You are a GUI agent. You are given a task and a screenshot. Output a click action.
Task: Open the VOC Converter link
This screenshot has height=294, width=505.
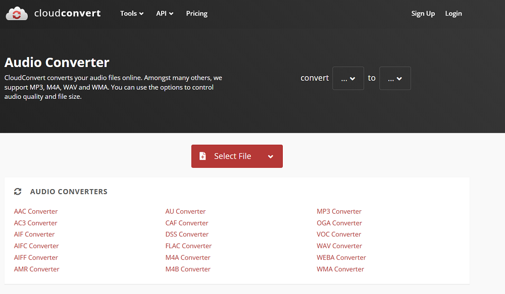pos(339,234)
